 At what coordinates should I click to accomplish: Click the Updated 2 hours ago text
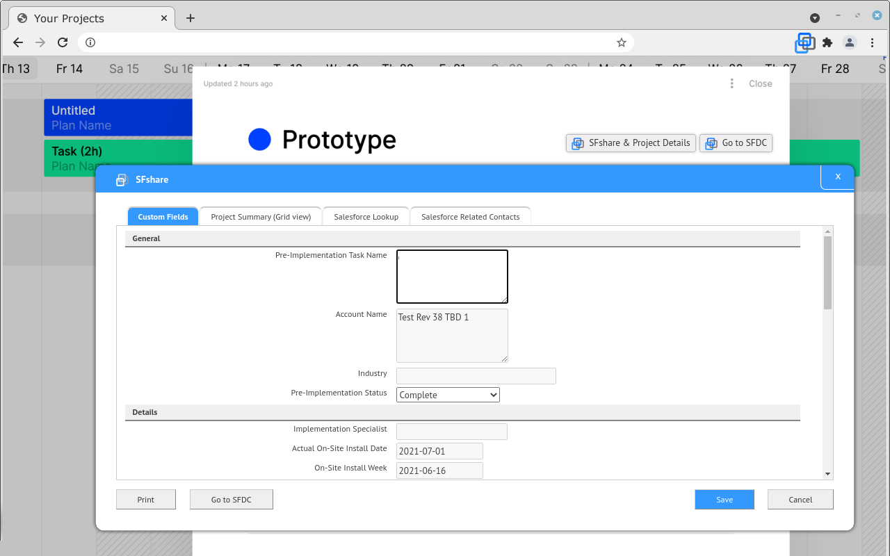[x=238, y=83]
